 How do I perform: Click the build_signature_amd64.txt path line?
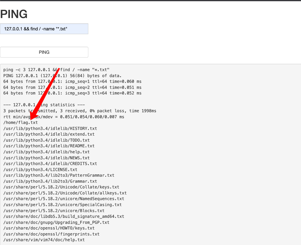[64, 216]
